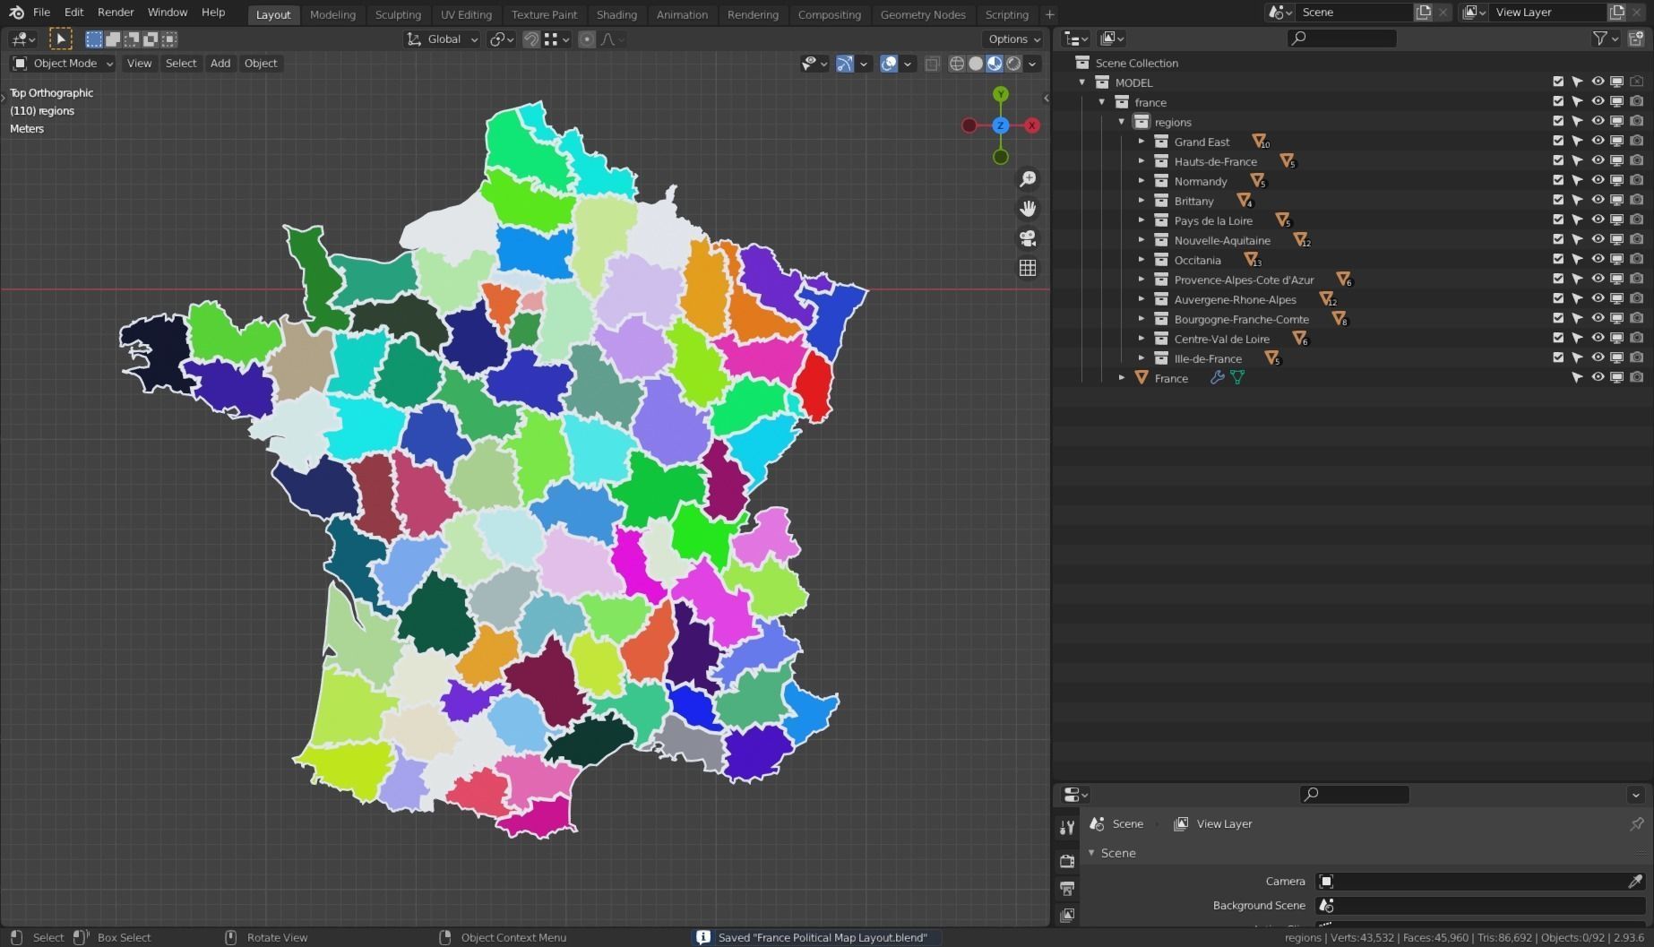Hide the France object with eye icon

coord(1598,378)
